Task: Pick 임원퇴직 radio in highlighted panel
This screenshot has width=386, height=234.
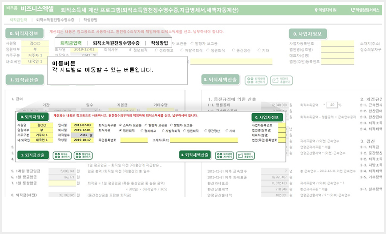Action: [x=185, y=131]
